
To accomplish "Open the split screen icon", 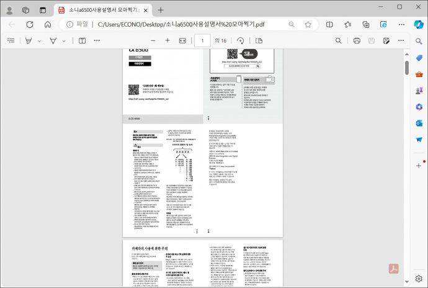I will pyautogui.click(x=329, y=25).
